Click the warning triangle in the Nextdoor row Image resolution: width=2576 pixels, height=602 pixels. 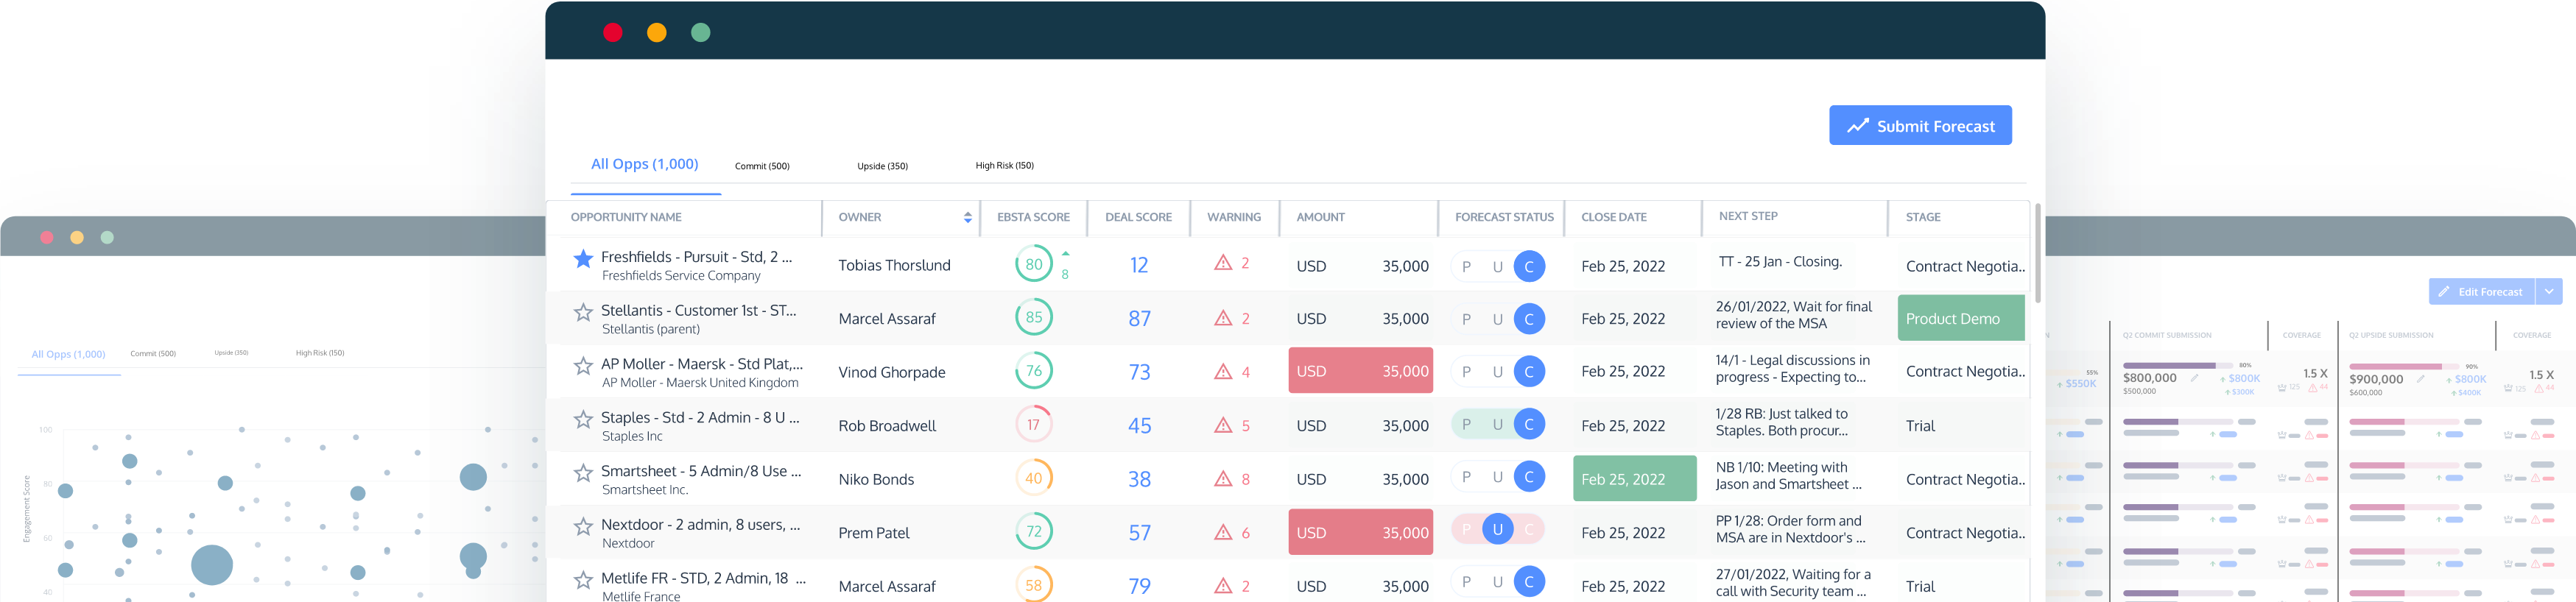(1222, 533)
